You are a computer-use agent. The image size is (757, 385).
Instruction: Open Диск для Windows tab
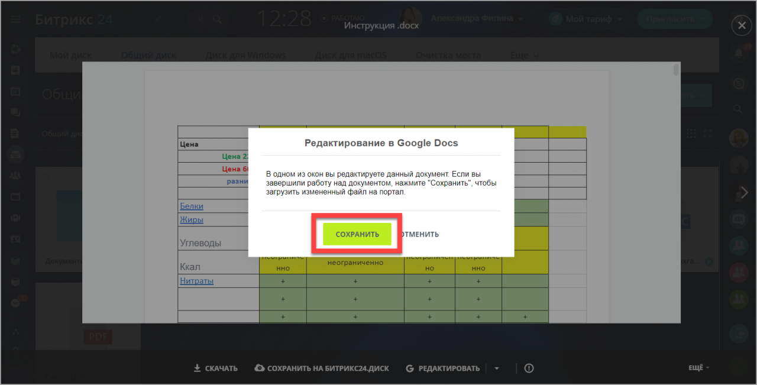tap(245, 55)
